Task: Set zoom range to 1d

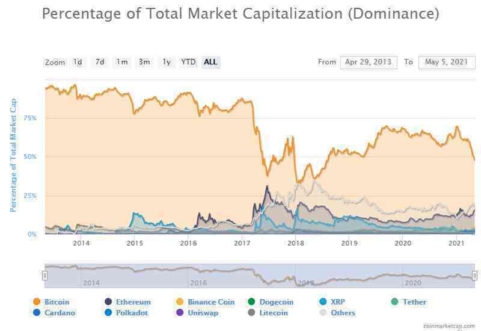Action: pos(78,62)
